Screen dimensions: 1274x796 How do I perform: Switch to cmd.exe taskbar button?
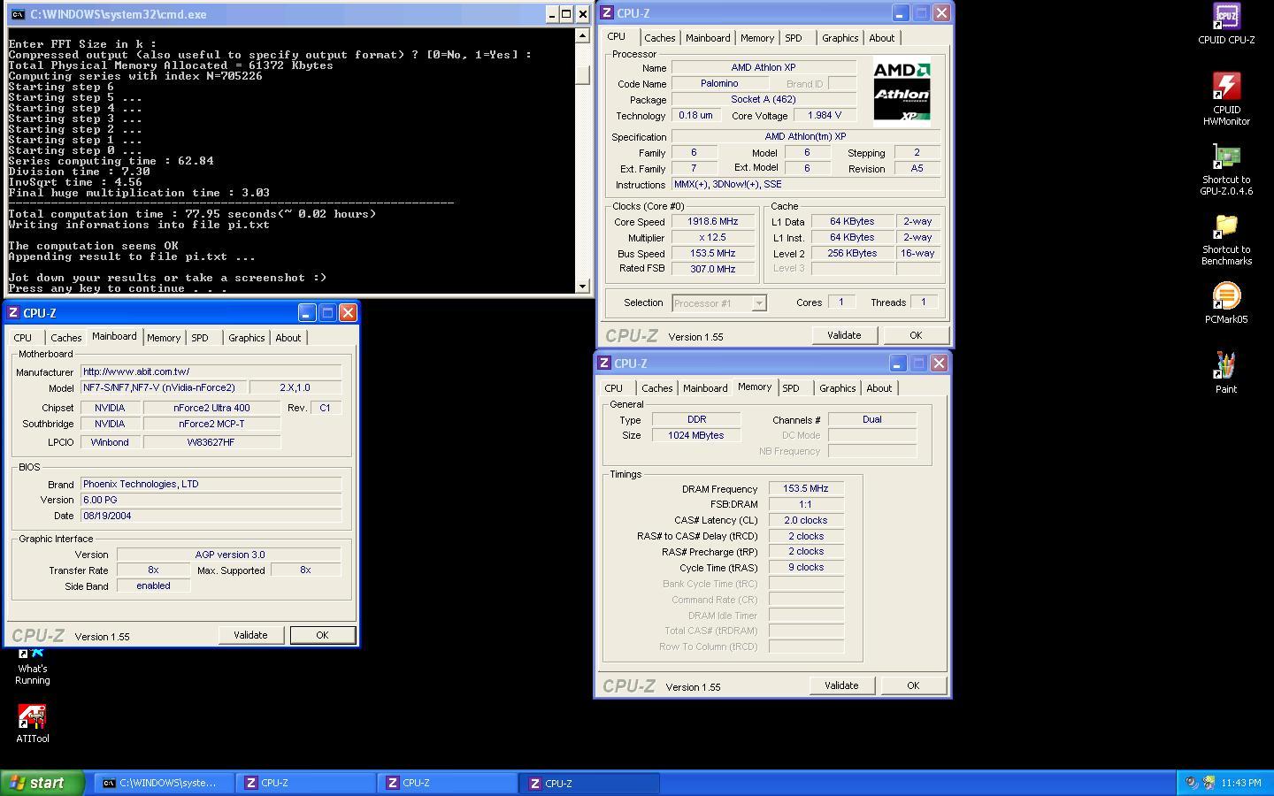pyautogui.click(x=164, y=783)
